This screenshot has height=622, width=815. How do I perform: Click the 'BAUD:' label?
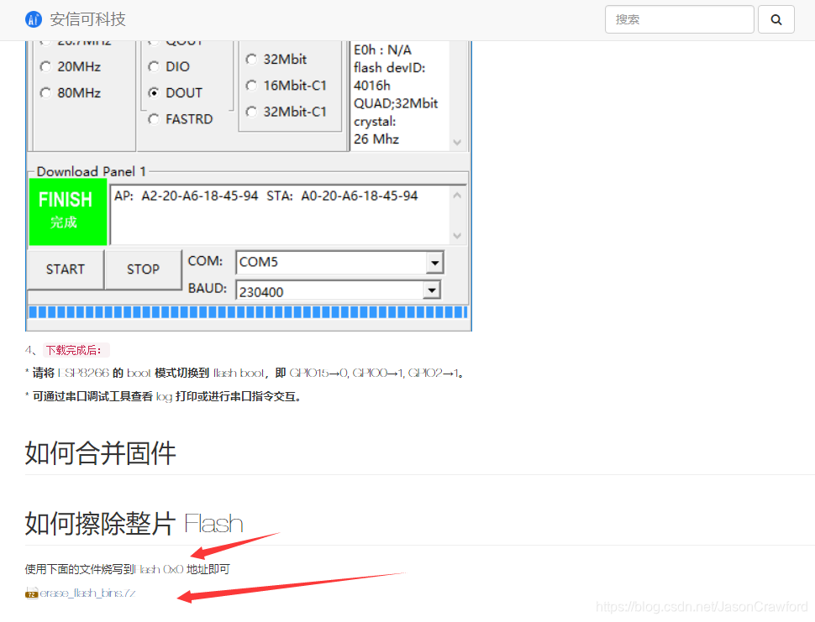[x=208, y=288]
